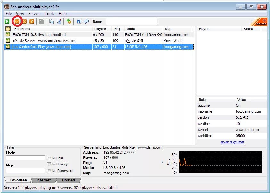Sort by Map column header
270x193 pixels.
[177, 29]
